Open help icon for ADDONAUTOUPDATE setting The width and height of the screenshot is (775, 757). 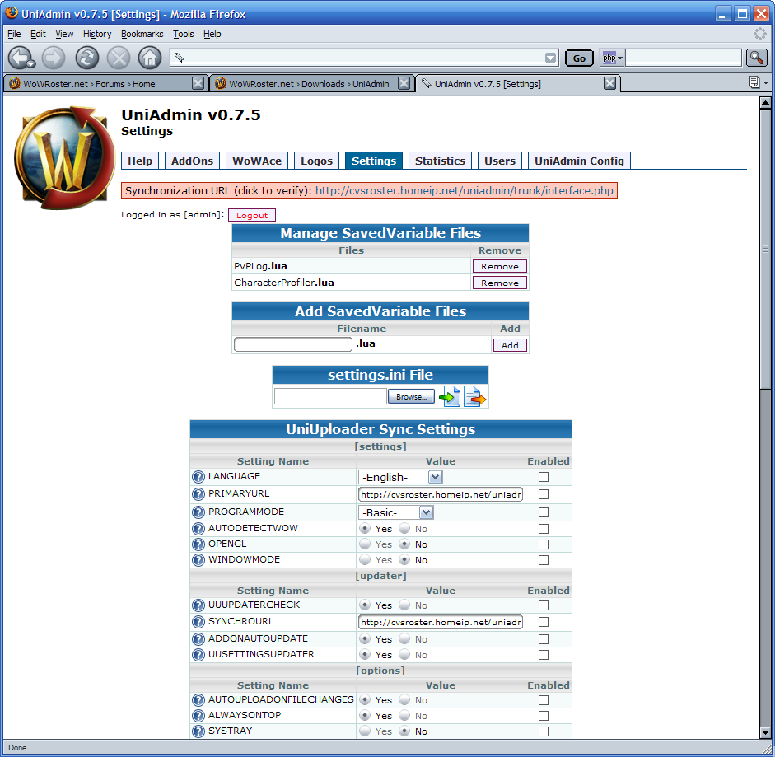click(x=198, y=639)
